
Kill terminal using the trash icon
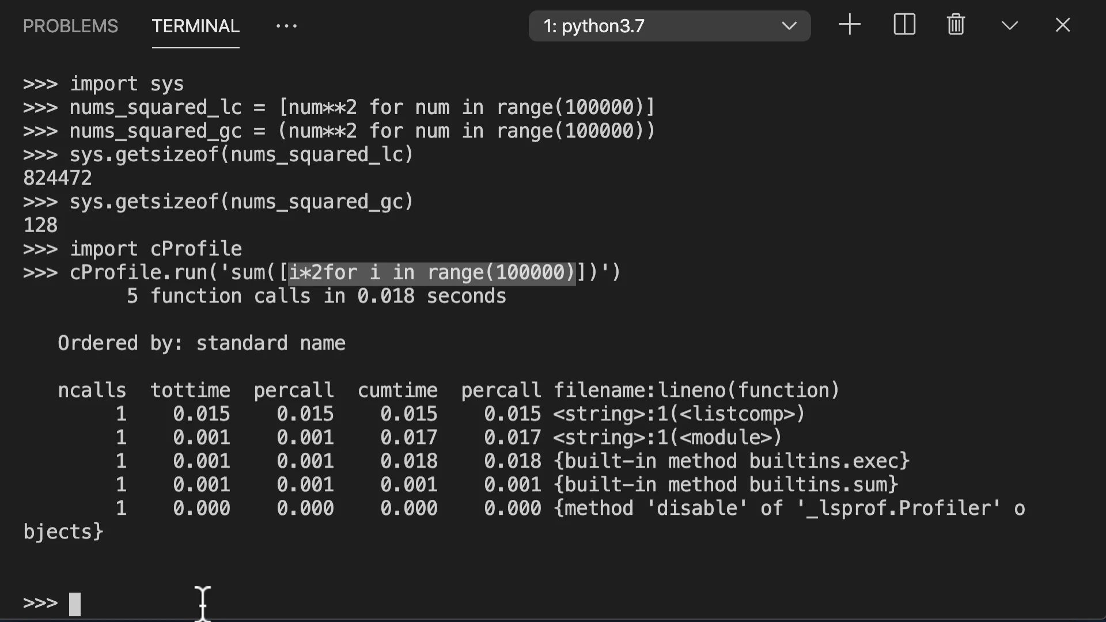click(956, 25)
